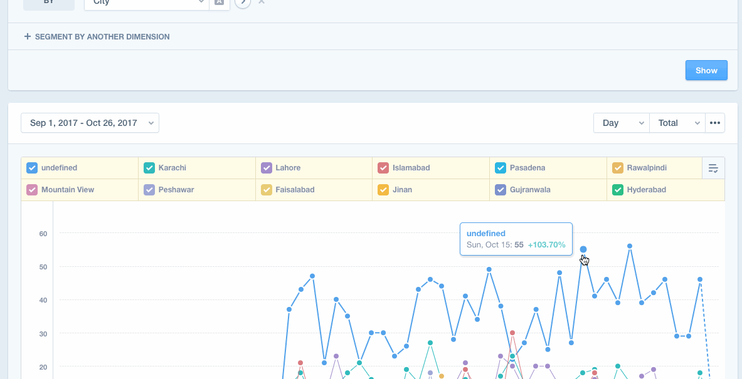Screen dimensions: 742x379
Task: Click the blue Show button
Action: coord(706,70)
